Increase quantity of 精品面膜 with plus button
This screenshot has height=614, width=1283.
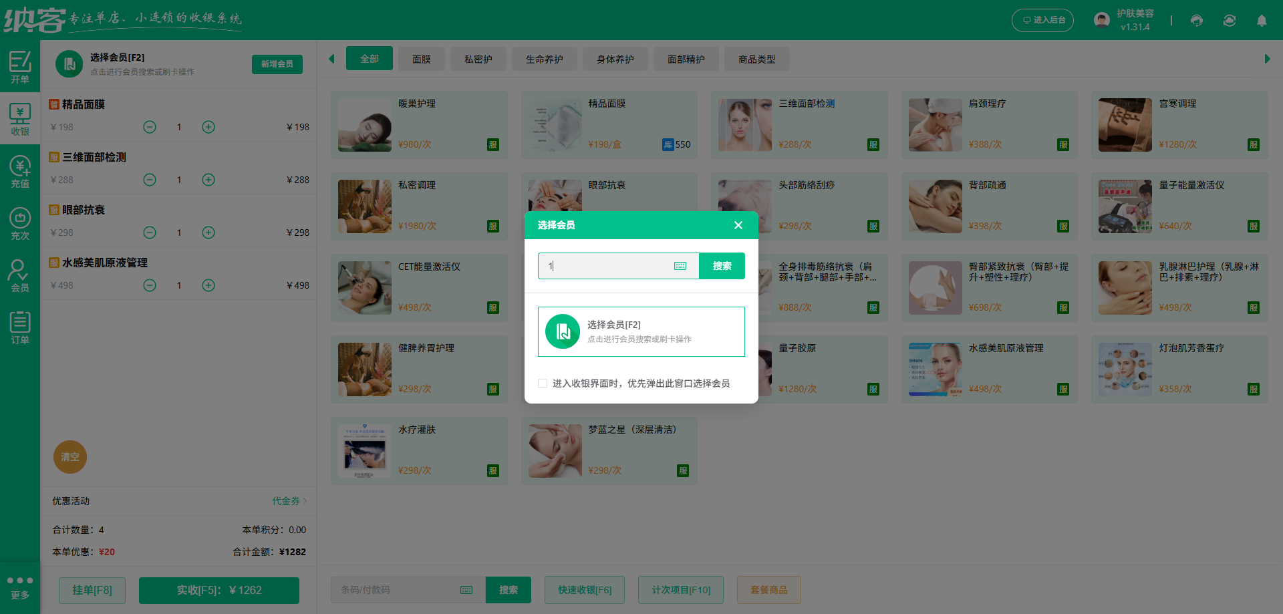pyautogui.click(x=208, y=127)
